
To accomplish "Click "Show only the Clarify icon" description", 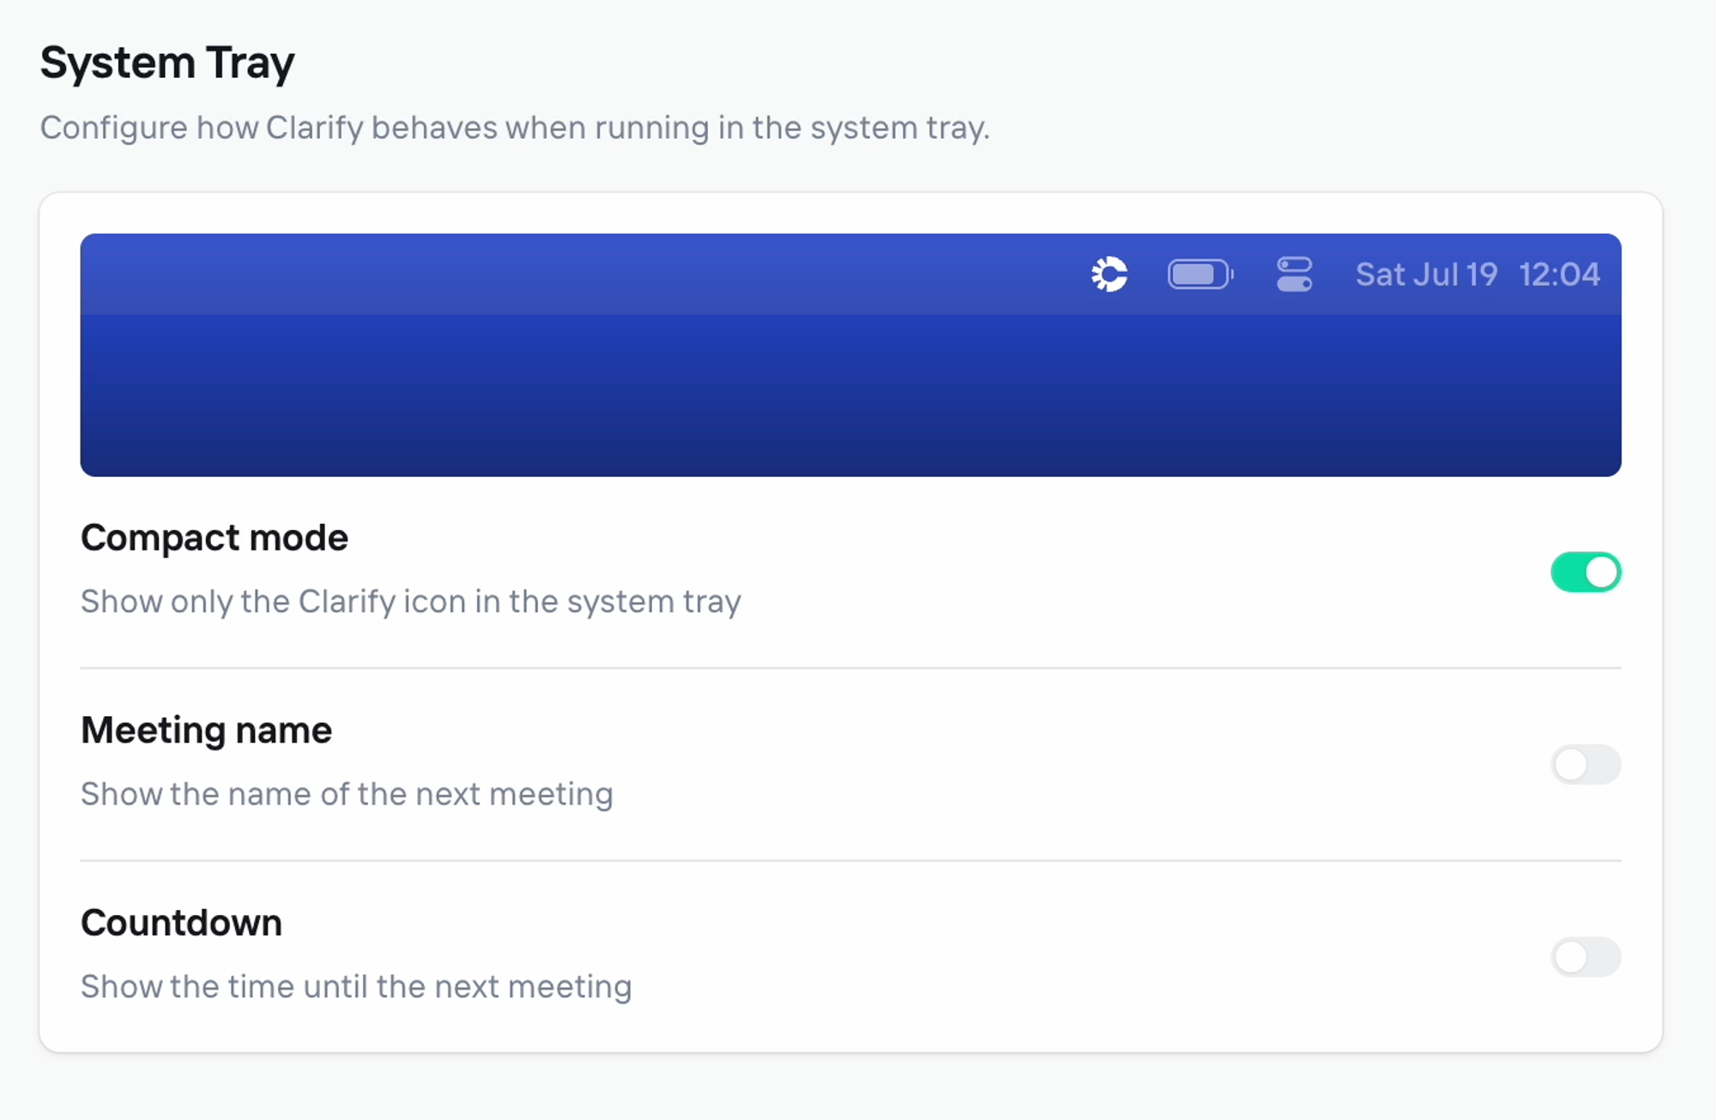I will coord(411,602).
